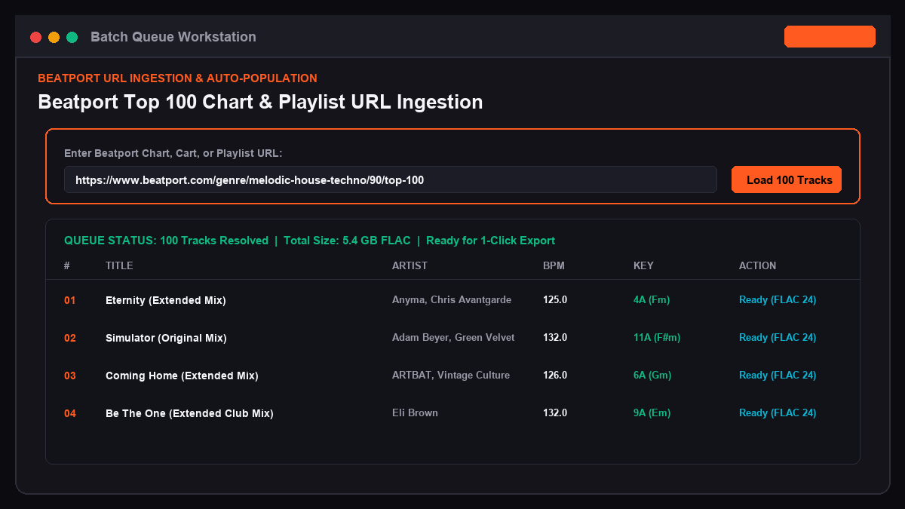The width and height of the screenshot is (905, 509).
Task: Focus the Beatport URL input field
Action: 390,179
